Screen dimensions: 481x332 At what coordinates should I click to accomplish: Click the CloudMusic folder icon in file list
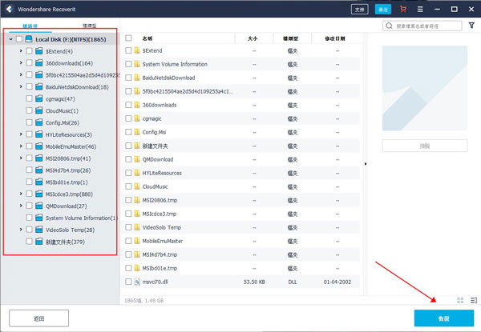pyautogui.click(x=137, y=186)
